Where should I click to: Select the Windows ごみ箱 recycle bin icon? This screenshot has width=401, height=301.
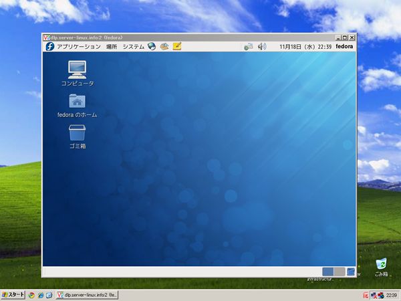[381, 268]
